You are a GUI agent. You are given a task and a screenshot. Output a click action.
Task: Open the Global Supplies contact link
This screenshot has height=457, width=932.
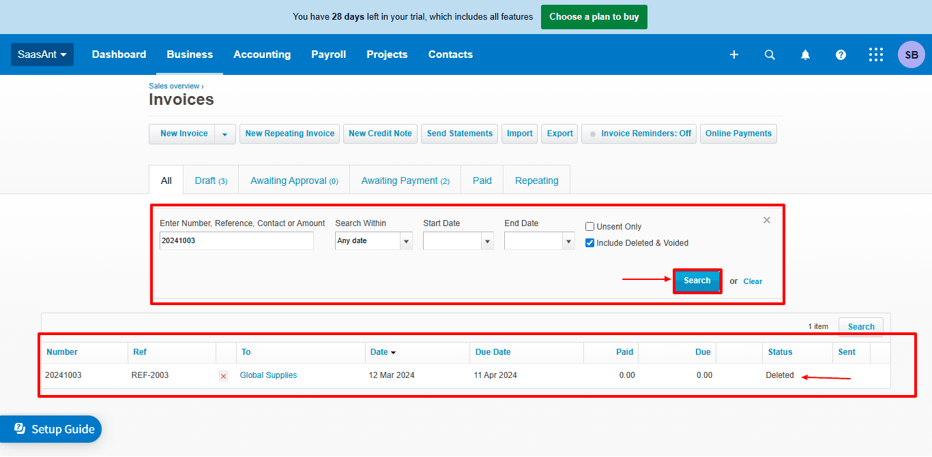268,375
